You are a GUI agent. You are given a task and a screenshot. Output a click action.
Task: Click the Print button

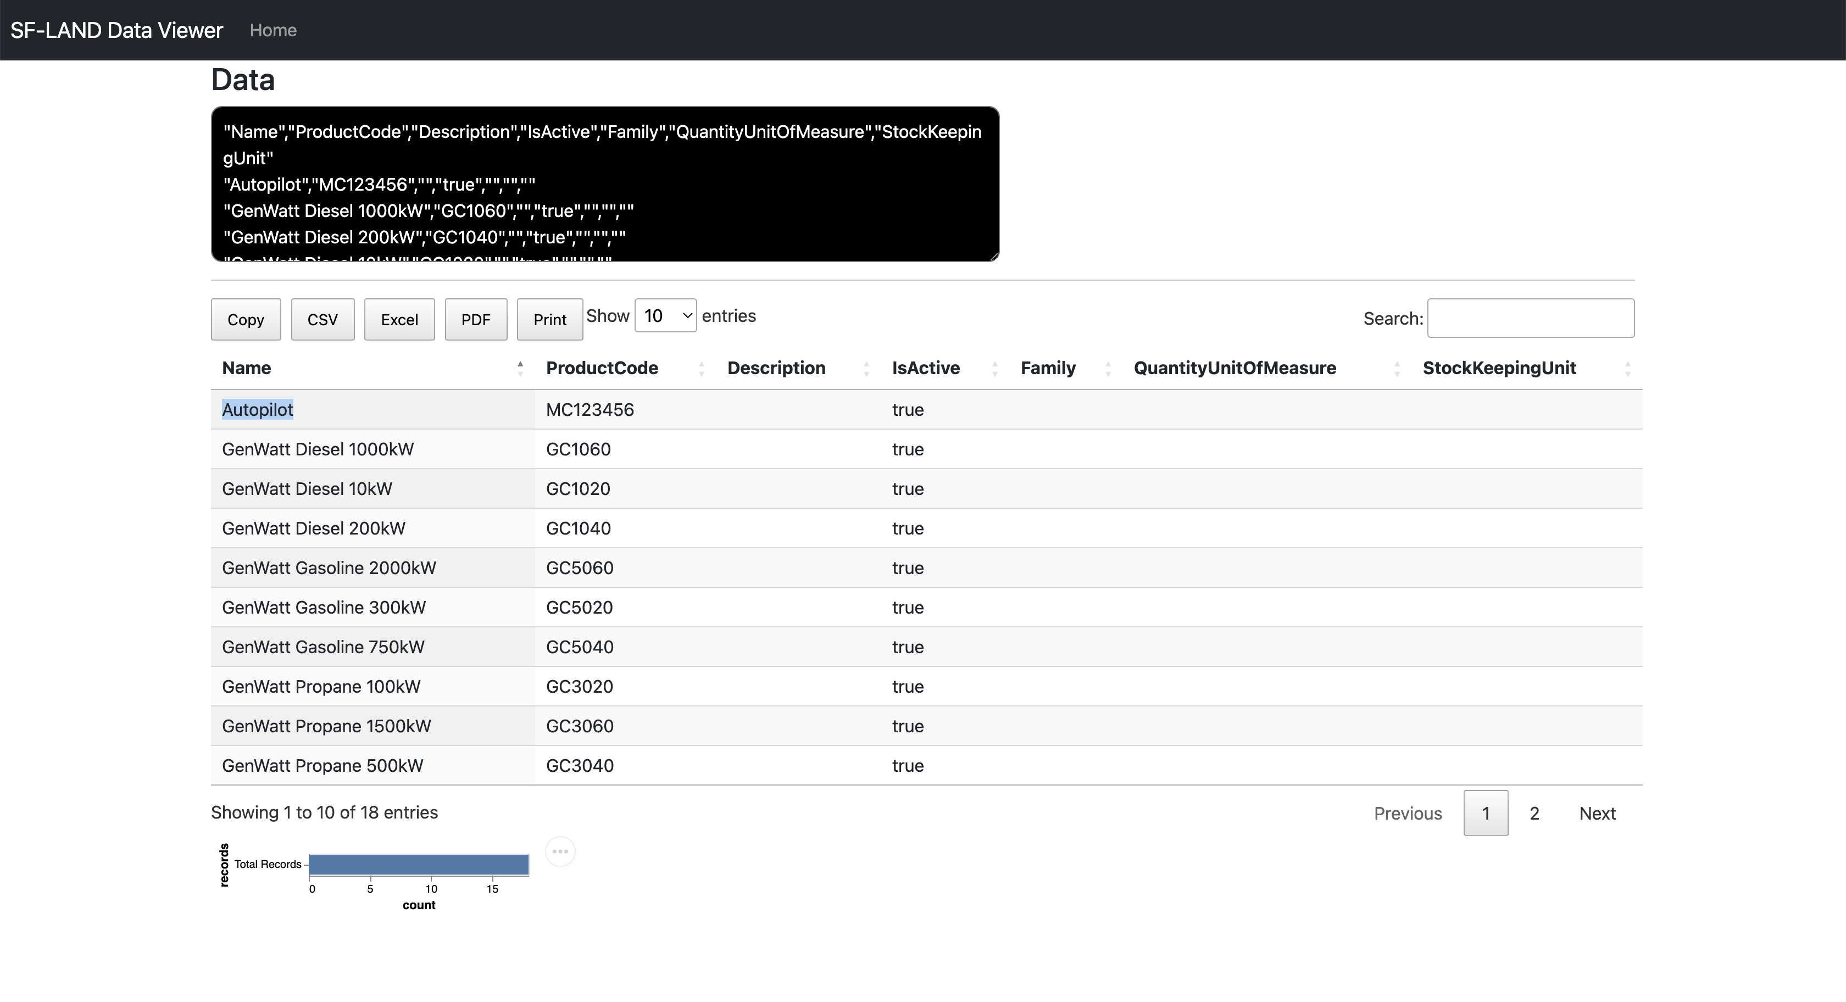(549, 320)
